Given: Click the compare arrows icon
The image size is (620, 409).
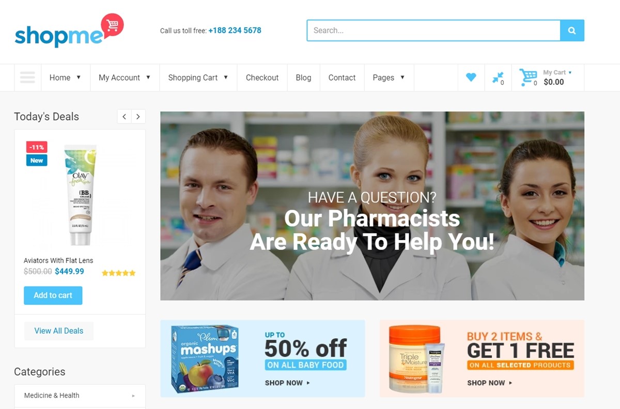Looking at the screenshot, I should click(x=498, y=77).
